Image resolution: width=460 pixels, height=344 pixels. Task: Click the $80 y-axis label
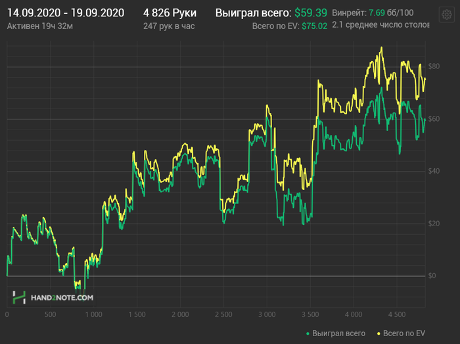click(434, 66)
